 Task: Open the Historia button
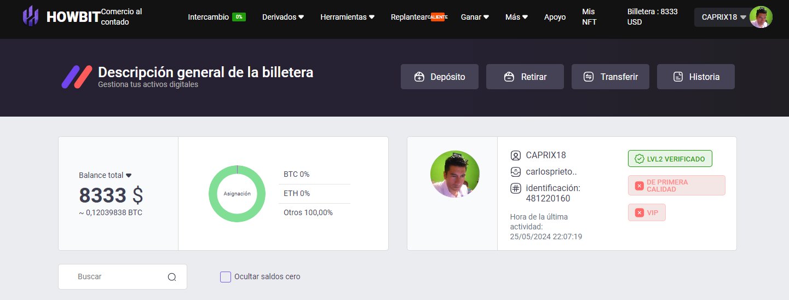point(696,77)
